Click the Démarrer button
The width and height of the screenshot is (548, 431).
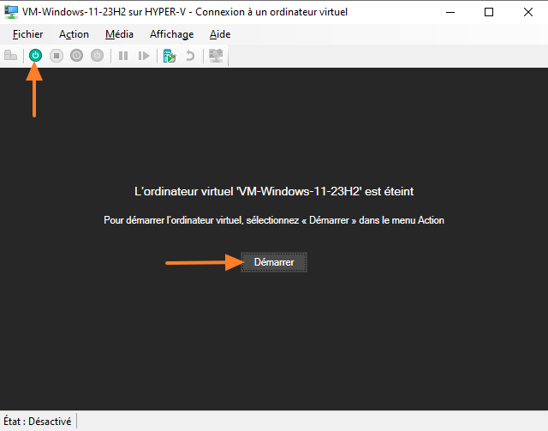274,262
